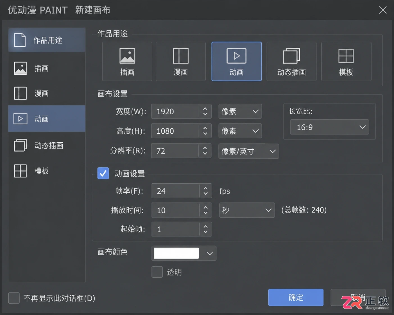The height and width of the screenshot is (315, 394).
Task: Choose 动画 as the work purpose icon
Action: (236, 61)
